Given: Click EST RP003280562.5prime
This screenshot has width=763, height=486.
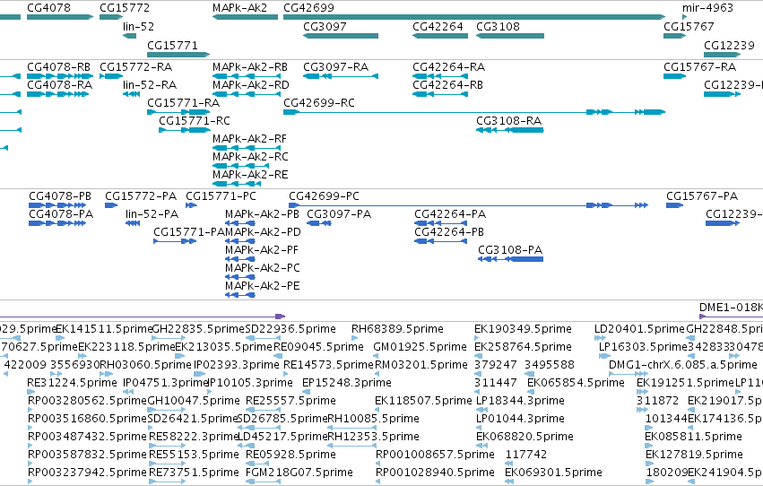Looking at the screenshot, I should tap(87, 402).
